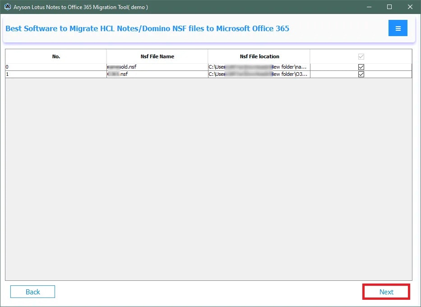Click the No. column header

point(56,56)
